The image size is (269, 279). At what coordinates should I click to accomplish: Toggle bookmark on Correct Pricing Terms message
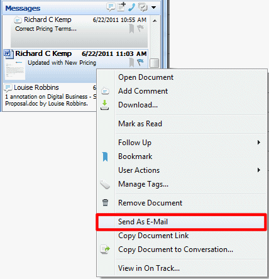click(x=131, y=28)
